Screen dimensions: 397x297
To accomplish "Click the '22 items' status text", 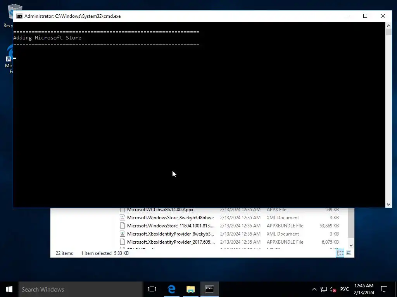I will click(x=64, y=253).
